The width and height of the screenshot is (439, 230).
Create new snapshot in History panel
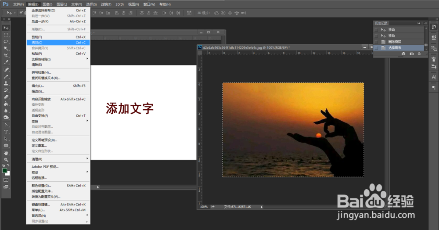pos(412,54)
